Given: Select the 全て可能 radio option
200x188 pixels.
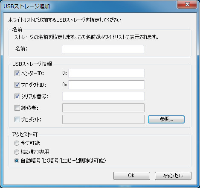Looking at the screenshot, I should pyautogui.click(x=17, y=143).
